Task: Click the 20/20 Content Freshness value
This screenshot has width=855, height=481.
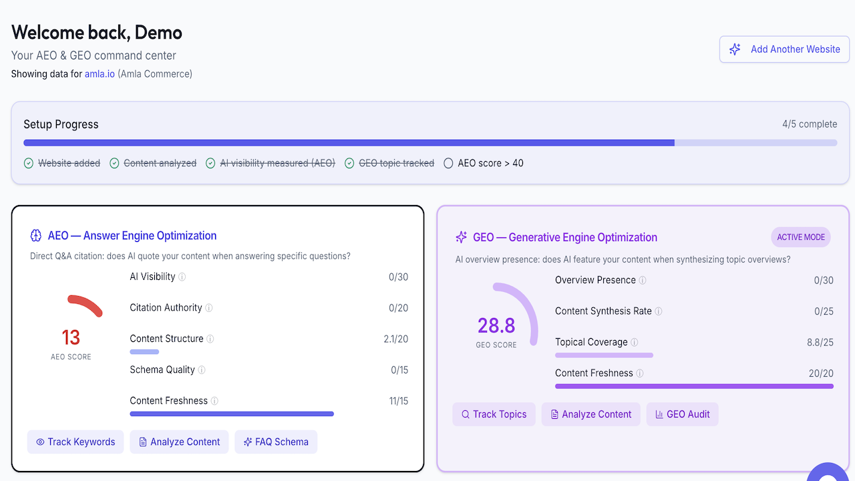Action: coord(822,373)
